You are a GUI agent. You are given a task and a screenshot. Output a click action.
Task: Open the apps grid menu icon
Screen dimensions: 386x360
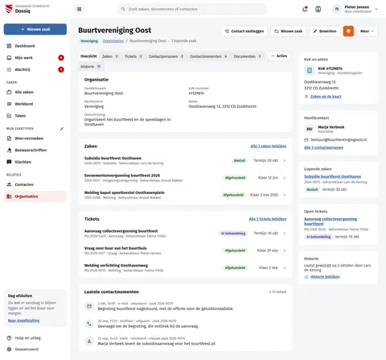coord(79,9)
